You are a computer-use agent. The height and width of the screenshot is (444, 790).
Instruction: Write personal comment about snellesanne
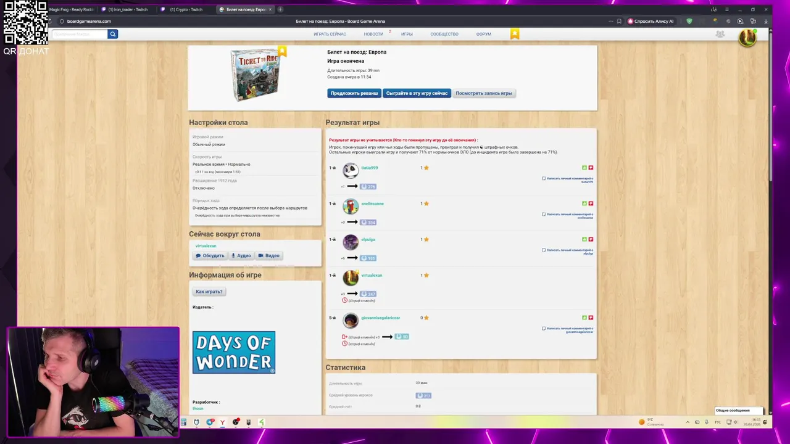click(x=568, y=216)
